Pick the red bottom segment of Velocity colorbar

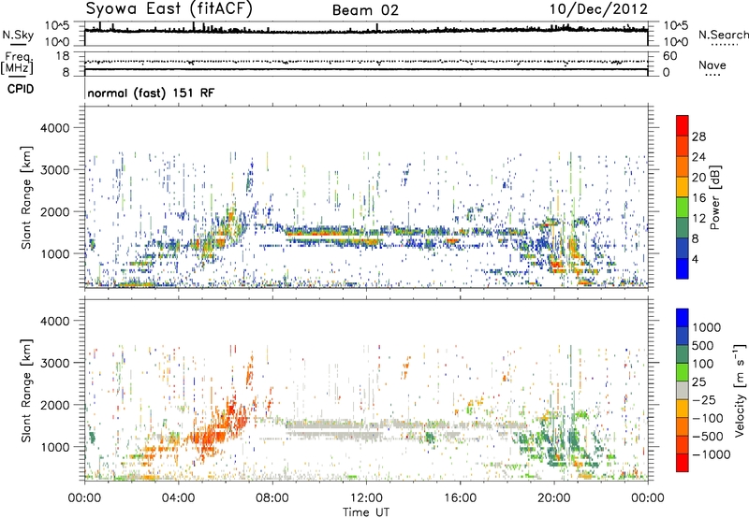pyautogui.click(x=683, y=463)
